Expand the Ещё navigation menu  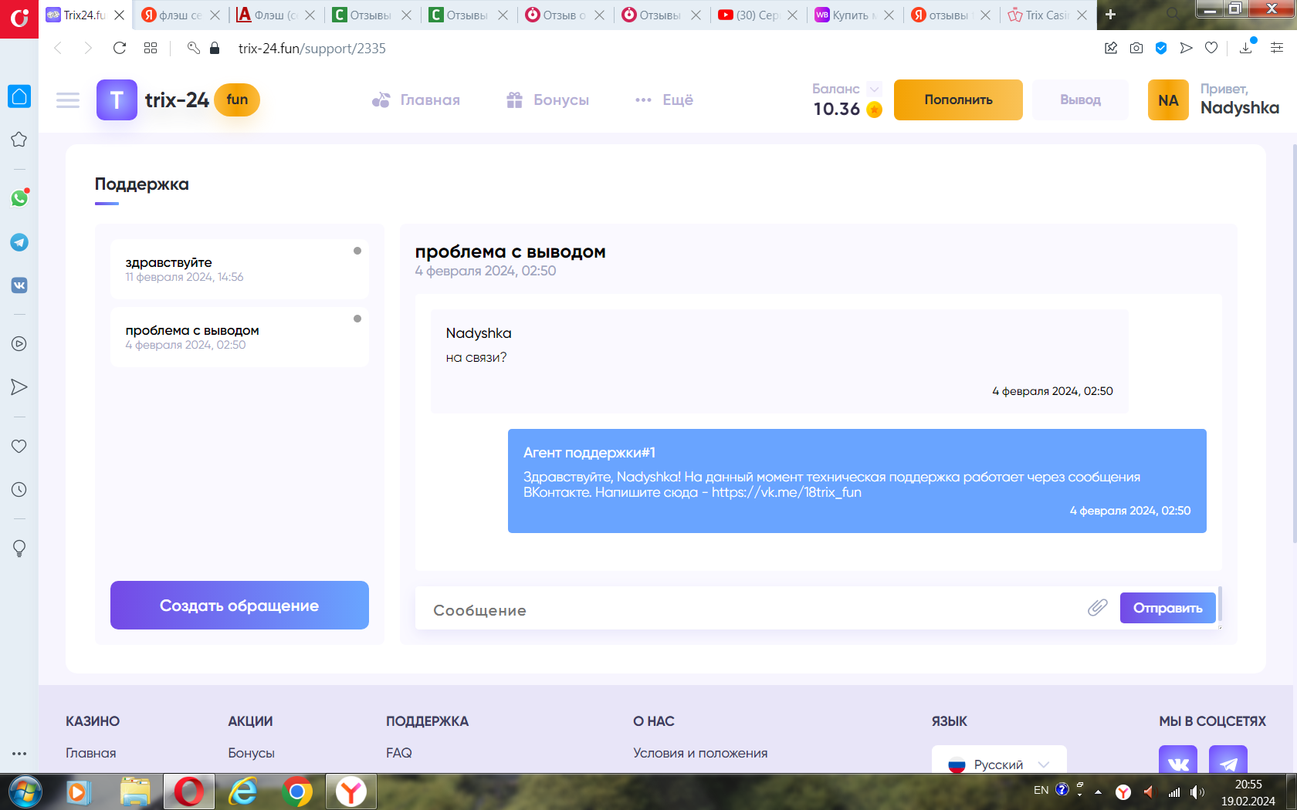[x=664, y=100]
